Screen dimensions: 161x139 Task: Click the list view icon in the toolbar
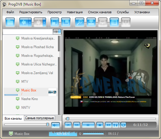[114, 22]
